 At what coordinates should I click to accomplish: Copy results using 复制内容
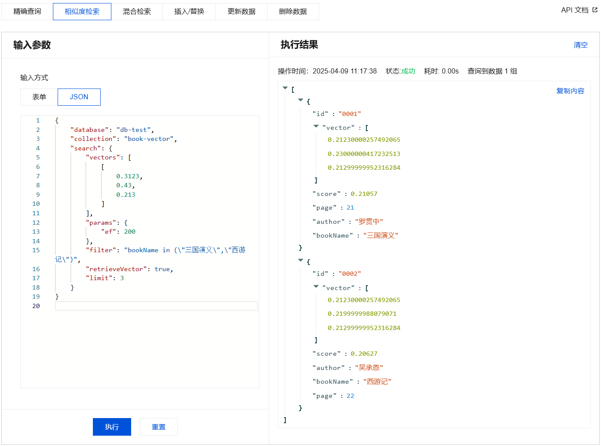point(570,91)
